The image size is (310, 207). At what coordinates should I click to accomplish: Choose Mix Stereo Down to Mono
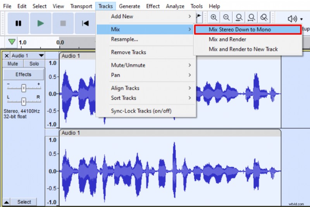(248, 30)
